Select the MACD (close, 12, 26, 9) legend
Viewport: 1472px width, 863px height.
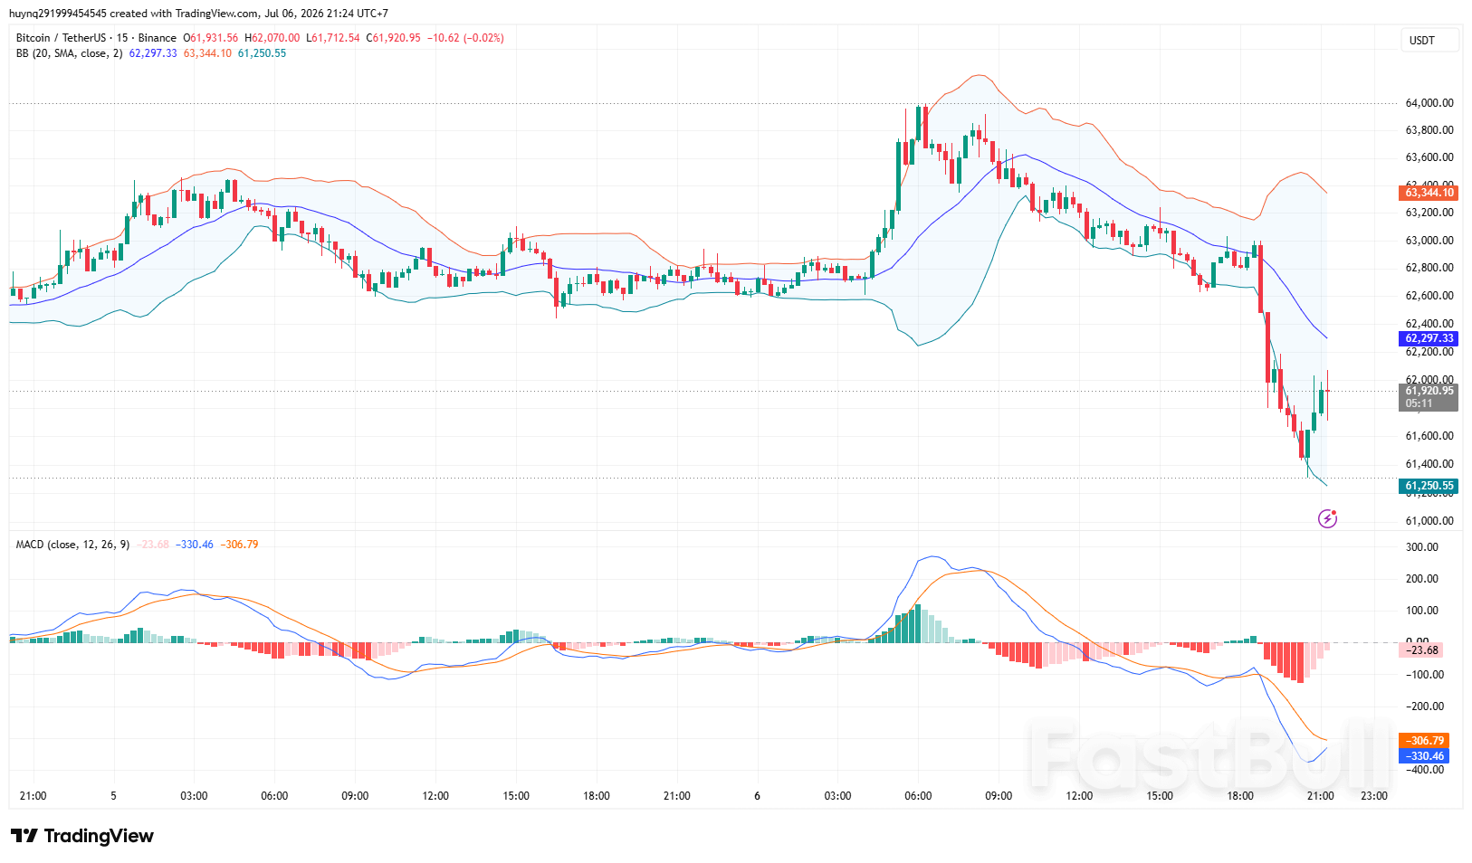click(72, 545)
